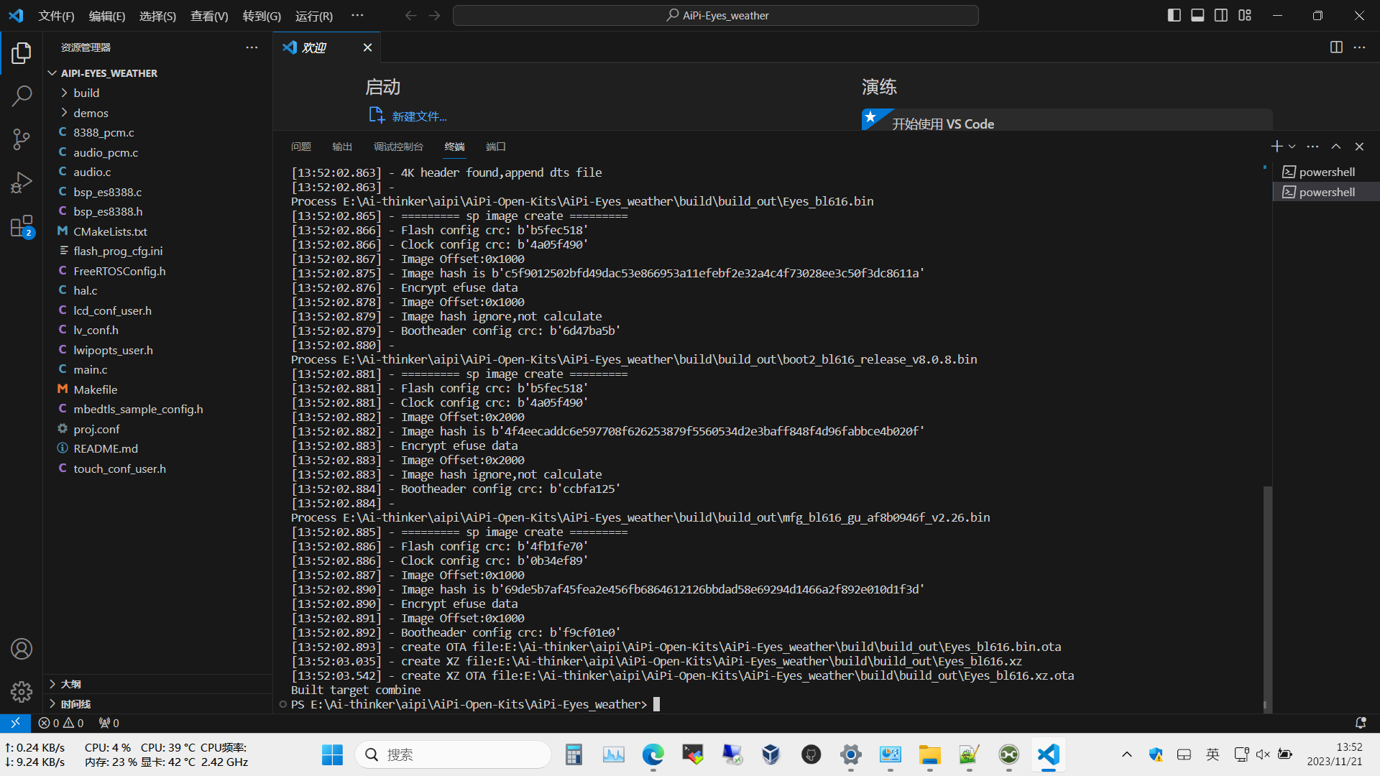The image size is (1380, 776).
Task: Click the taskbar 搜索 search box
Action: (x=454, y=754)
